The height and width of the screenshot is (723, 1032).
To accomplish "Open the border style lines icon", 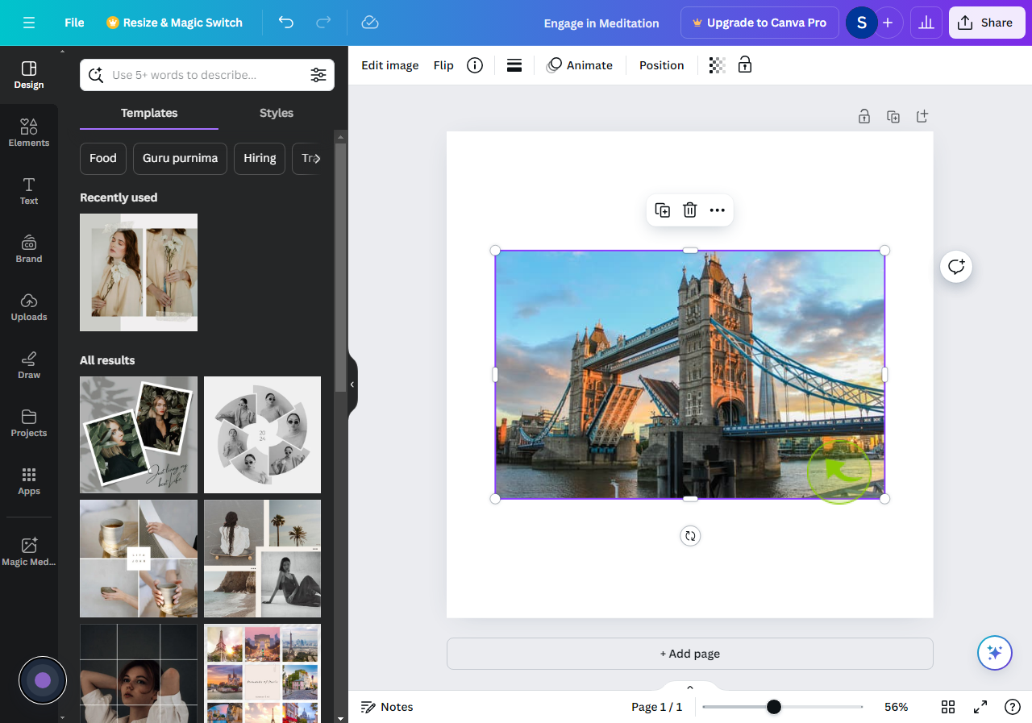I will 514,65.
